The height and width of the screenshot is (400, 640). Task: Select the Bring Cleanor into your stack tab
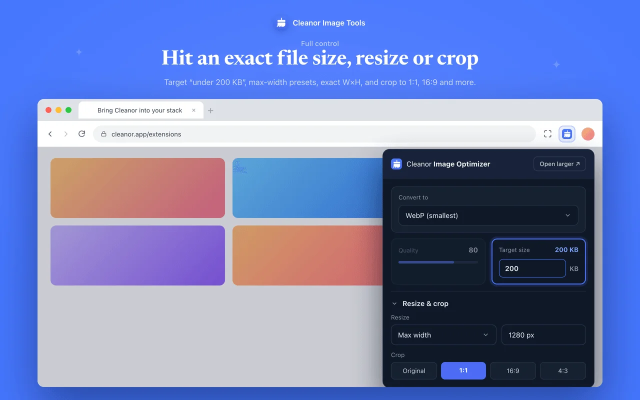(141, 110)
